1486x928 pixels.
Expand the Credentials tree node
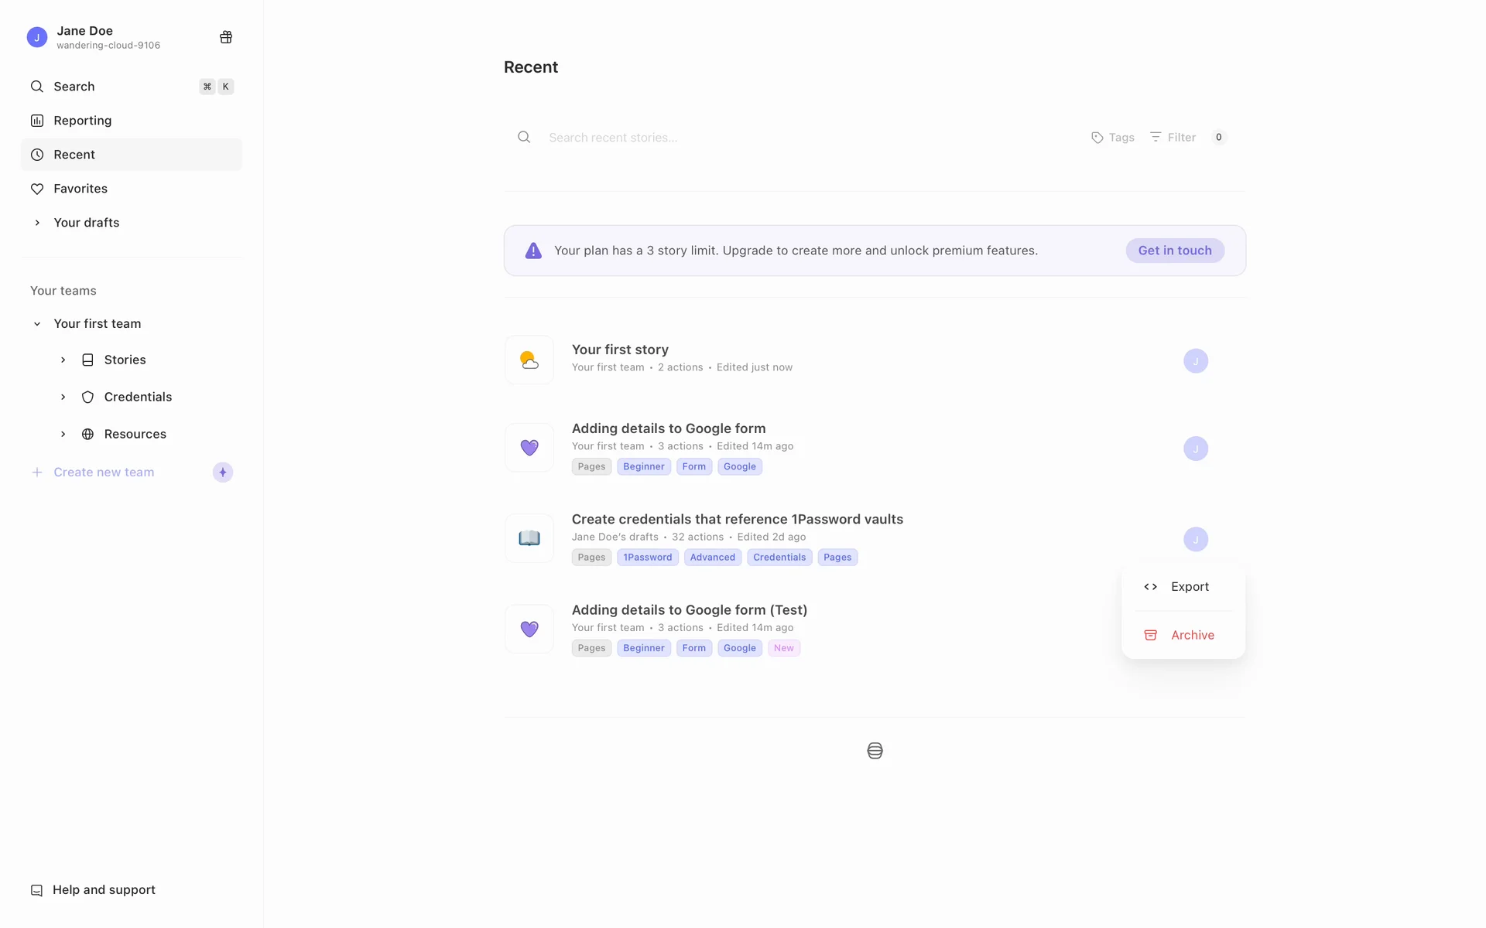pyautogui.click(x=63, y=397)
